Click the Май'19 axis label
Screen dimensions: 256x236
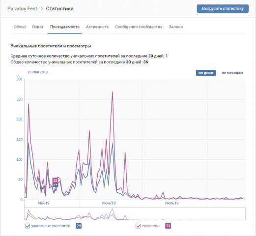click(44, 203)
